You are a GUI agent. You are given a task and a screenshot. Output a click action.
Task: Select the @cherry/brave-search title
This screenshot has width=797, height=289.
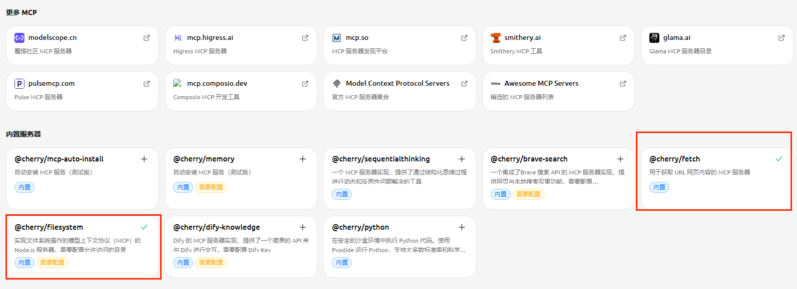click(x=529, y=159)
